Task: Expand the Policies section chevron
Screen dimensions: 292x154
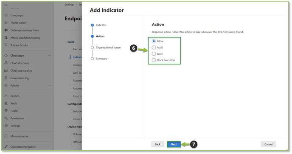Action: pyautogui.click(x=49, y=86)
